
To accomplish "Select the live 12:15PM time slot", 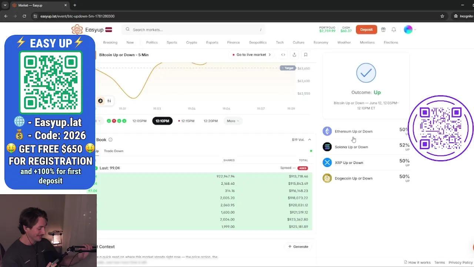I will click(x=186, y=121).
